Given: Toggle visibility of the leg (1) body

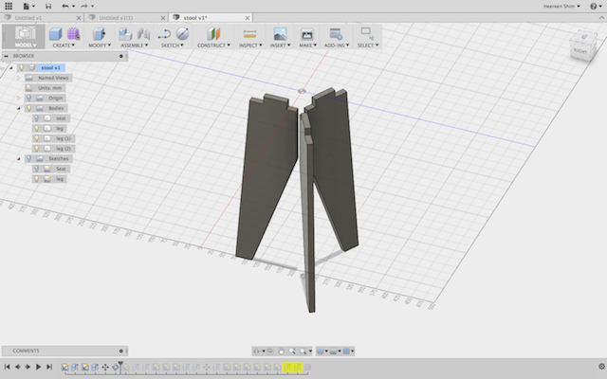Looking at the screenshot, I should tap(37, 138).
